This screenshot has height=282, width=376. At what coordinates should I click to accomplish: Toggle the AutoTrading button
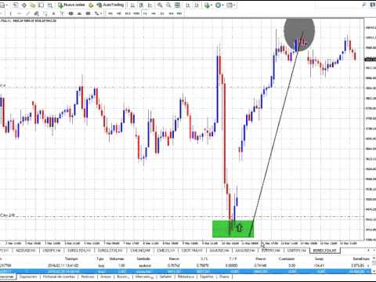(x=110, y=5)
